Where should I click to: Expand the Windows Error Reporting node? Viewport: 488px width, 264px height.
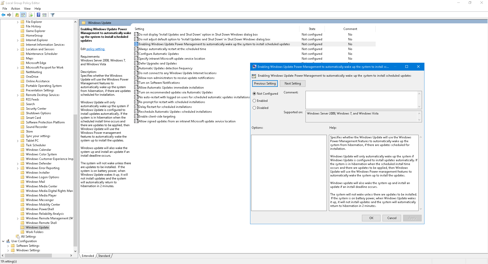click(18, 168)
